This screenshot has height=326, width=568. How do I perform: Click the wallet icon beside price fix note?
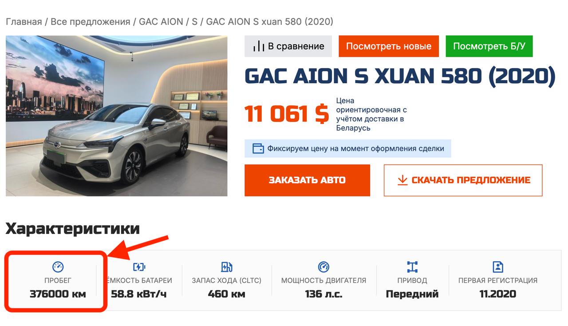(x=258, y=148)
